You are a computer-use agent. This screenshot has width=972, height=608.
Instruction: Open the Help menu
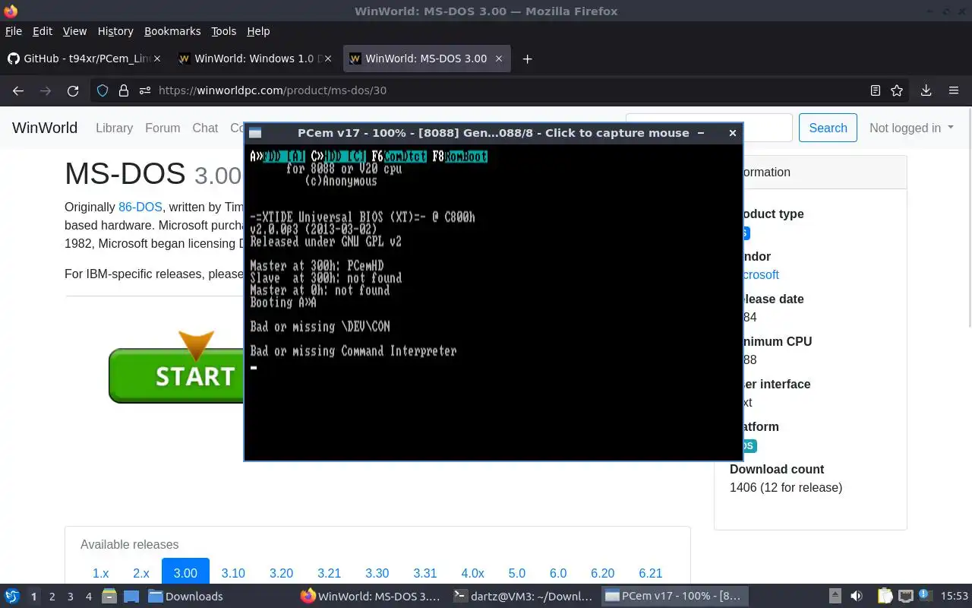(258, 31)
